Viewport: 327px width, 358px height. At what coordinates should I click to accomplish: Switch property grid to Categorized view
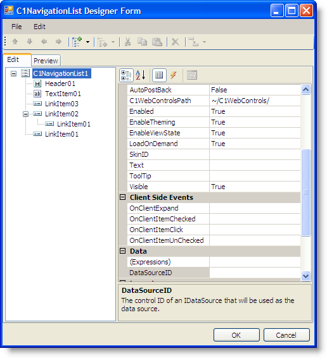(x=126, y=75)
